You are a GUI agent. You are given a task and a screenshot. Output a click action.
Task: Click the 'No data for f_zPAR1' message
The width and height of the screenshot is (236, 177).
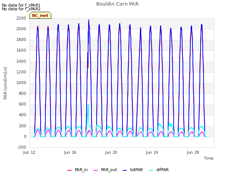21,5
